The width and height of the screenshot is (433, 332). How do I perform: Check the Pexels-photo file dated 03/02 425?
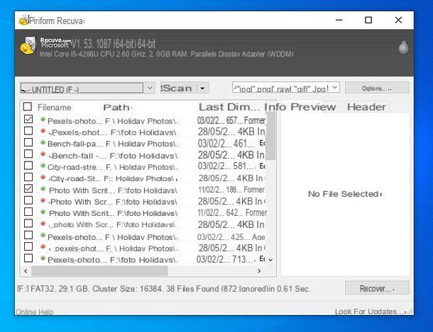[x=28, y=235]
